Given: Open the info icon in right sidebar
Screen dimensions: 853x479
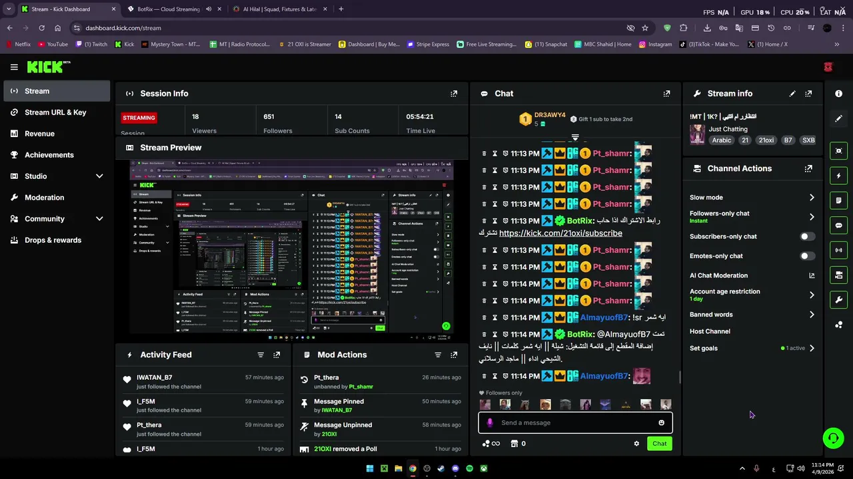Looking at the screenshot, I should [839, 94].
